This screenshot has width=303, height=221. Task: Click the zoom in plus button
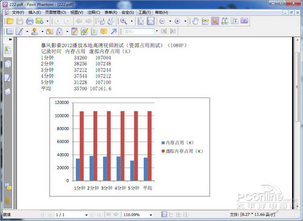pos(177,21)
